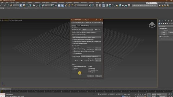
Task: Select the Rotate tool
Action: pyautogui.click(x=37, y=5)
